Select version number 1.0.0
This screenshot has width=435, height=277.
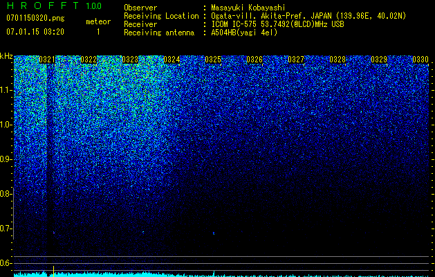coord(93,6)
